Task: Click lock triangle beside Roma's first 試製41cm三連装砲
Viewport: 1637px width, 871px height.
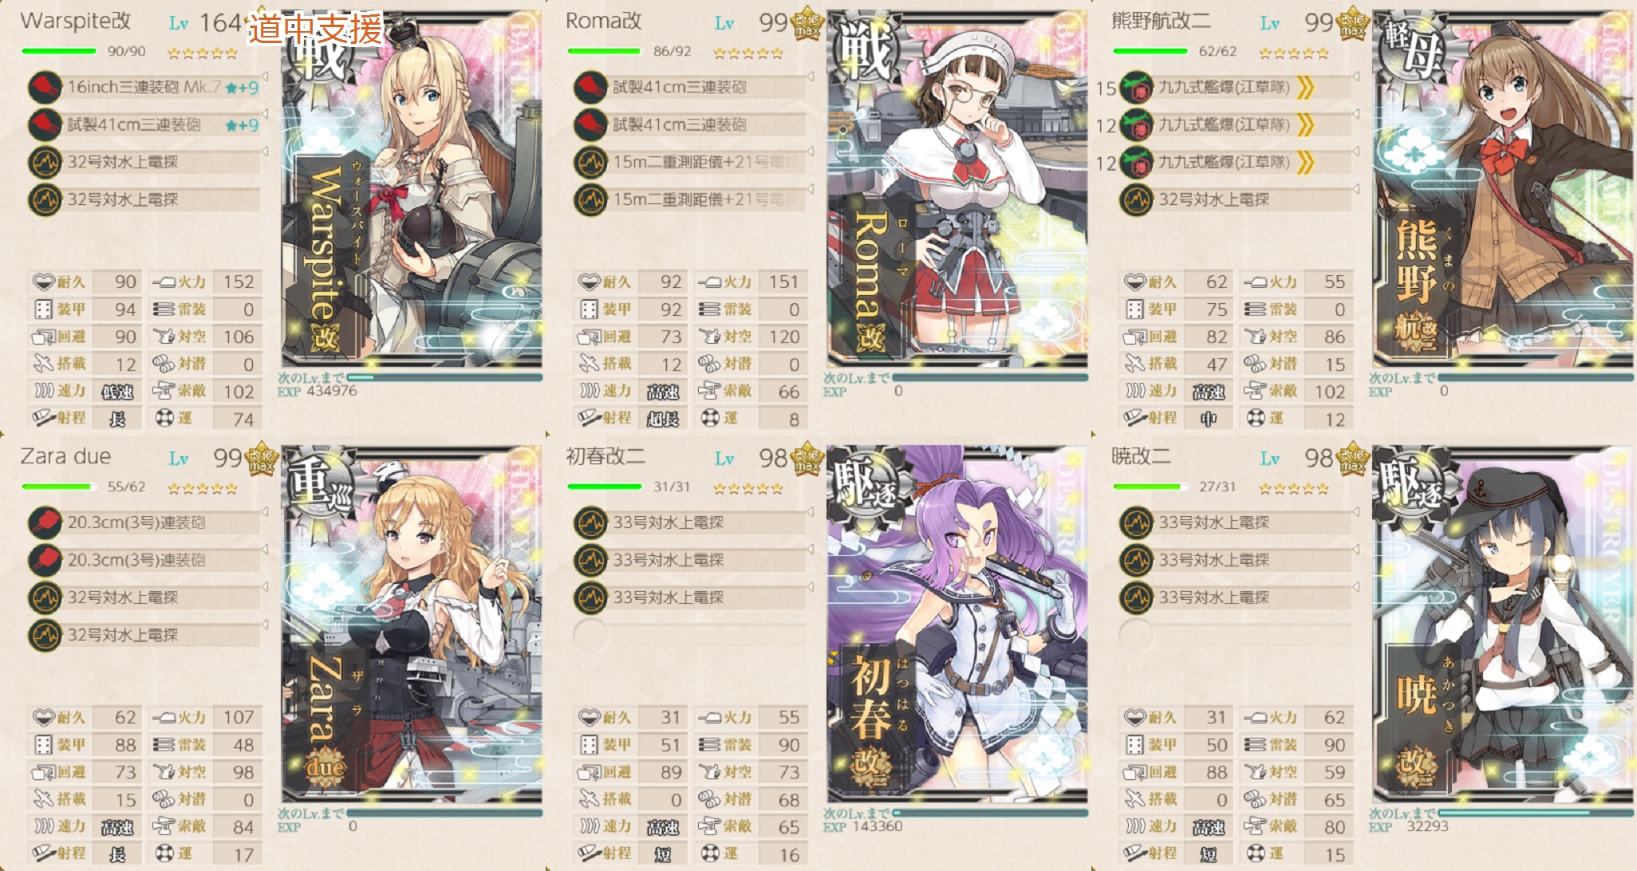Action: pyautogui.click(x=810, y=77)
